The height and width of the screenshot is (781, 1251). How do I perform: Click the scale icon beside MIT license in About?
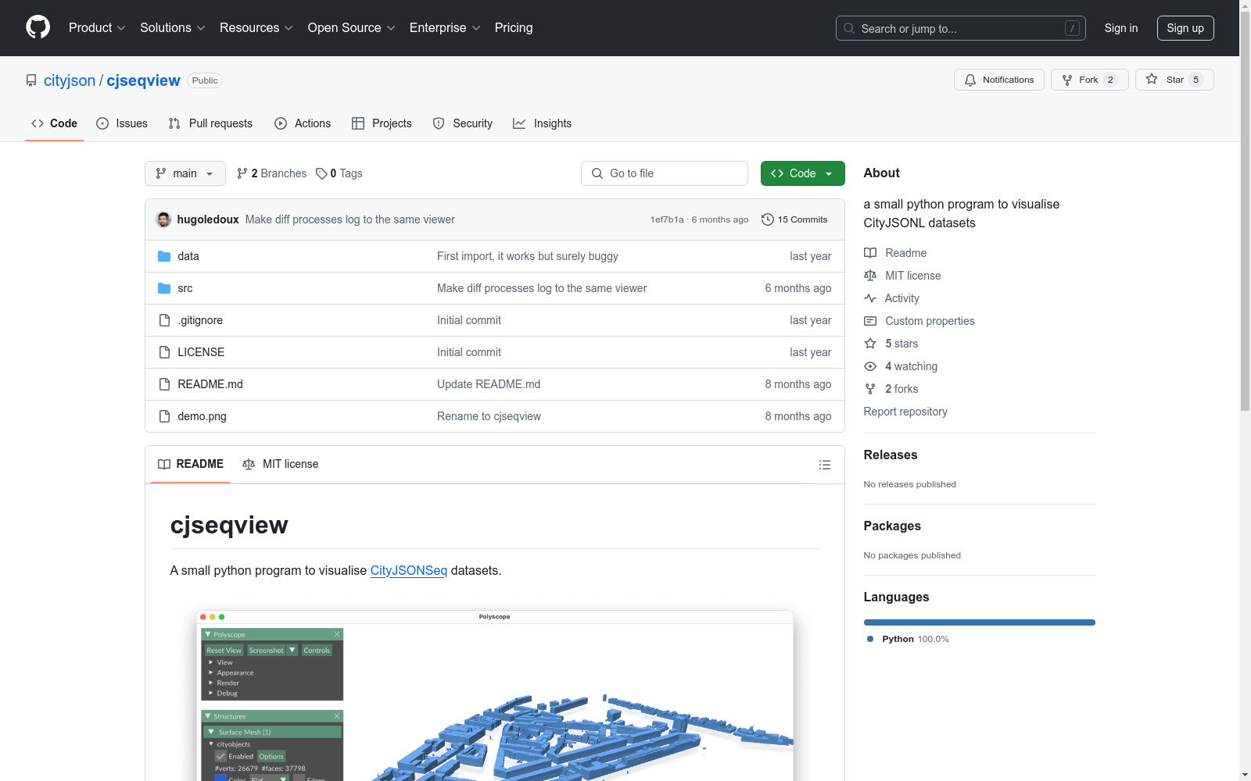(870, 276)
